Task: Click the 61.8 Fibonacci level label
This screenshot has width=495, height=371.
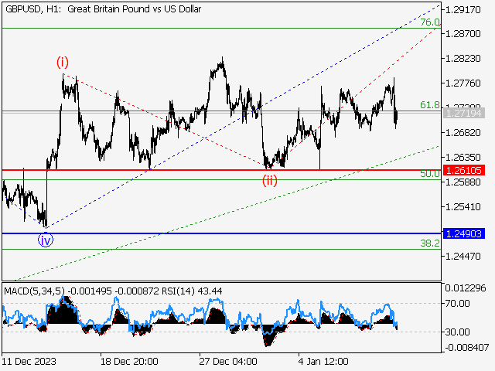Action: pos(430,105)
